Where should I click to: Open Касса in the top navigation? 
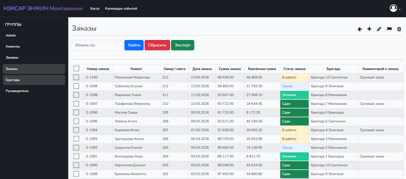click(x=95, y=9)
